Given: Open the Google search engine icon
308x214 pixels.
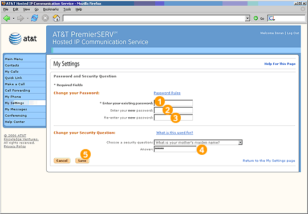Looking at the screenshot, I should [271, 18].
